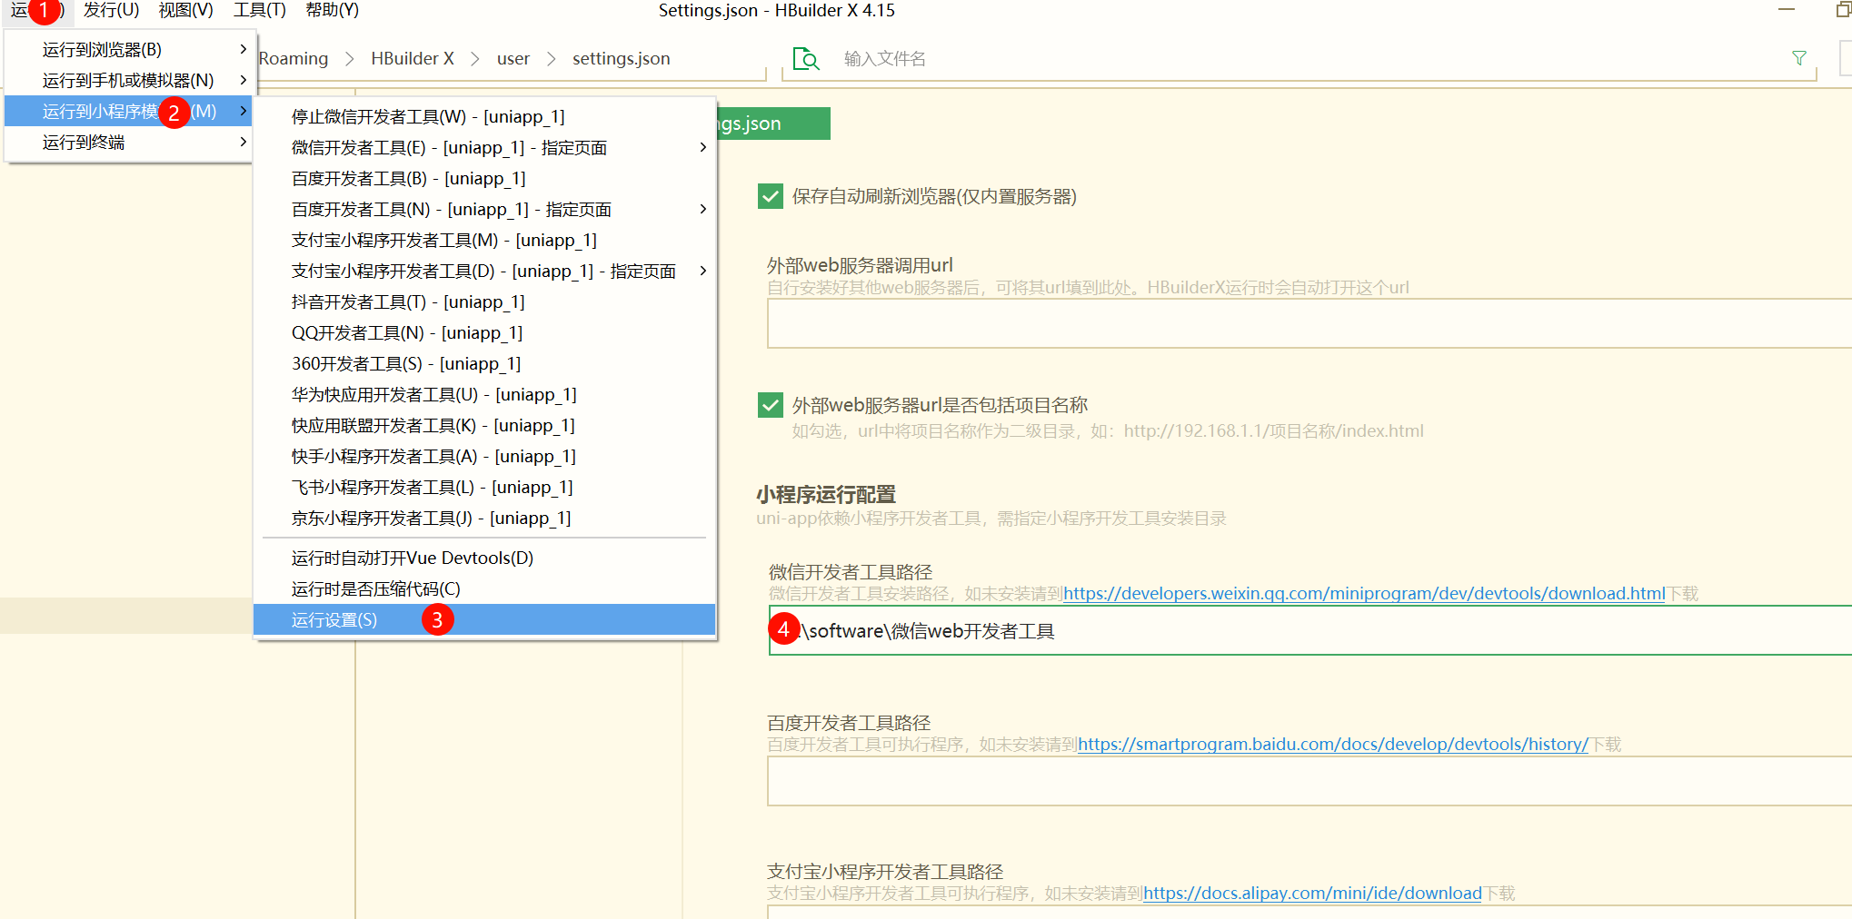Click the settings.json breadcrumb segment

tap(622, 58)
